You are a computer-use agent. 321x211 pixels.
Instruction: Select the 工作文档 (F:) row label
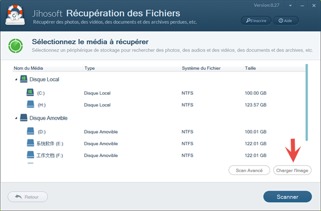[50, 156]
